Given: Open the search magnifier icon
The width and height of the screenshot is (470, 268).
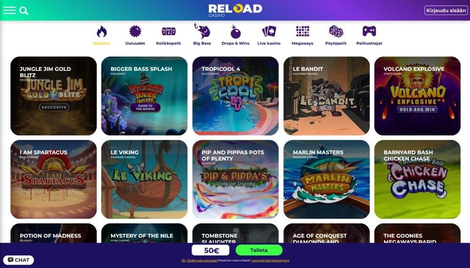Looking at the screenshot, I should (23, 11).
